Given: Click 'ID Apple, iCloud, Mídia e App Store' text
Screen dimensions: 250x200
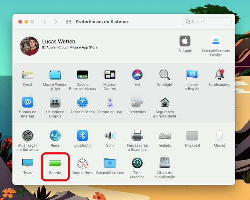Looking at the screenshot, I should [x=70, y=47].
